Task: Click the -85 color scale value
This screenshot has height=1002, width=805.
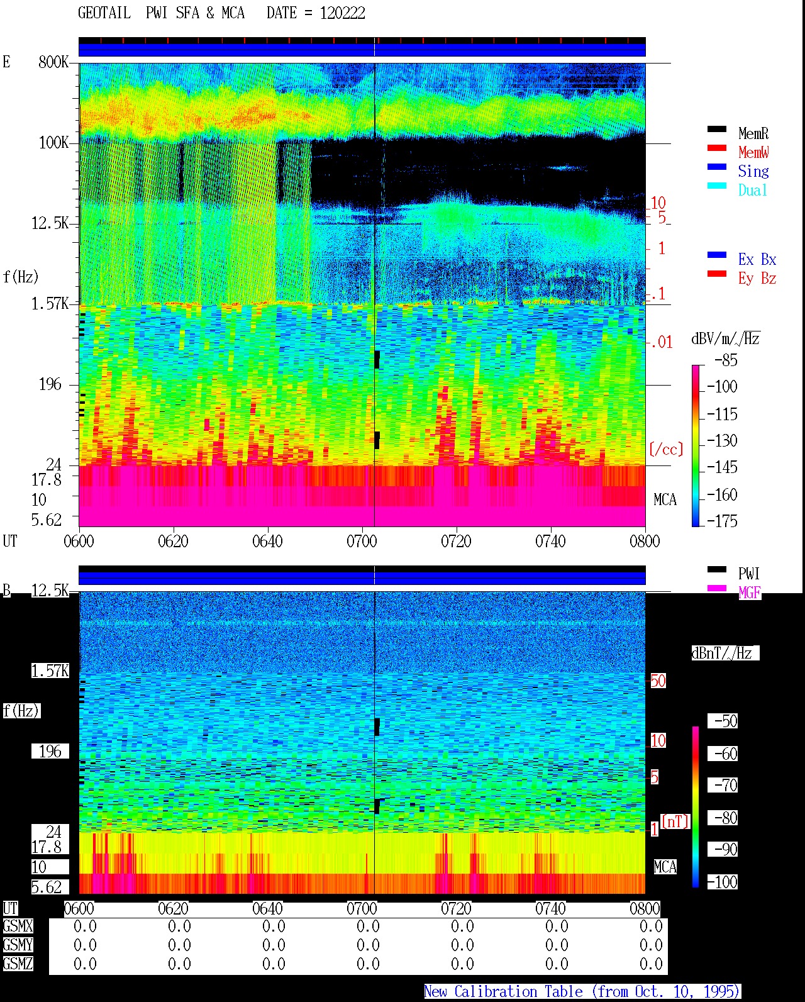Action: pos(726,360)
